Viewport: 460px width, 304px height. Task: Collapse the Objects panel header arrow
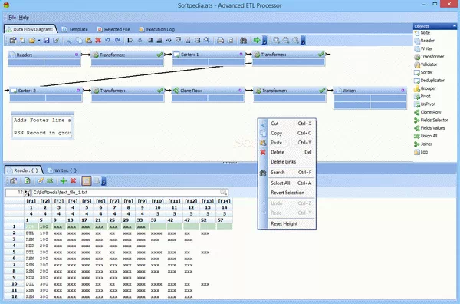pyautogui.click(x=455, y=26)
